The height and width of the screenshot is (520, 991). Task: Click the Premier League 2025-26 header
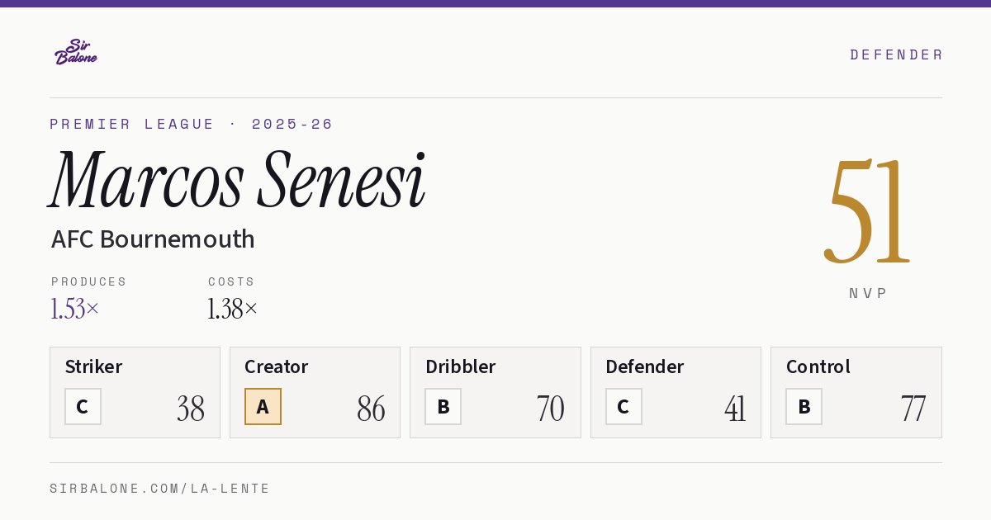192,124
